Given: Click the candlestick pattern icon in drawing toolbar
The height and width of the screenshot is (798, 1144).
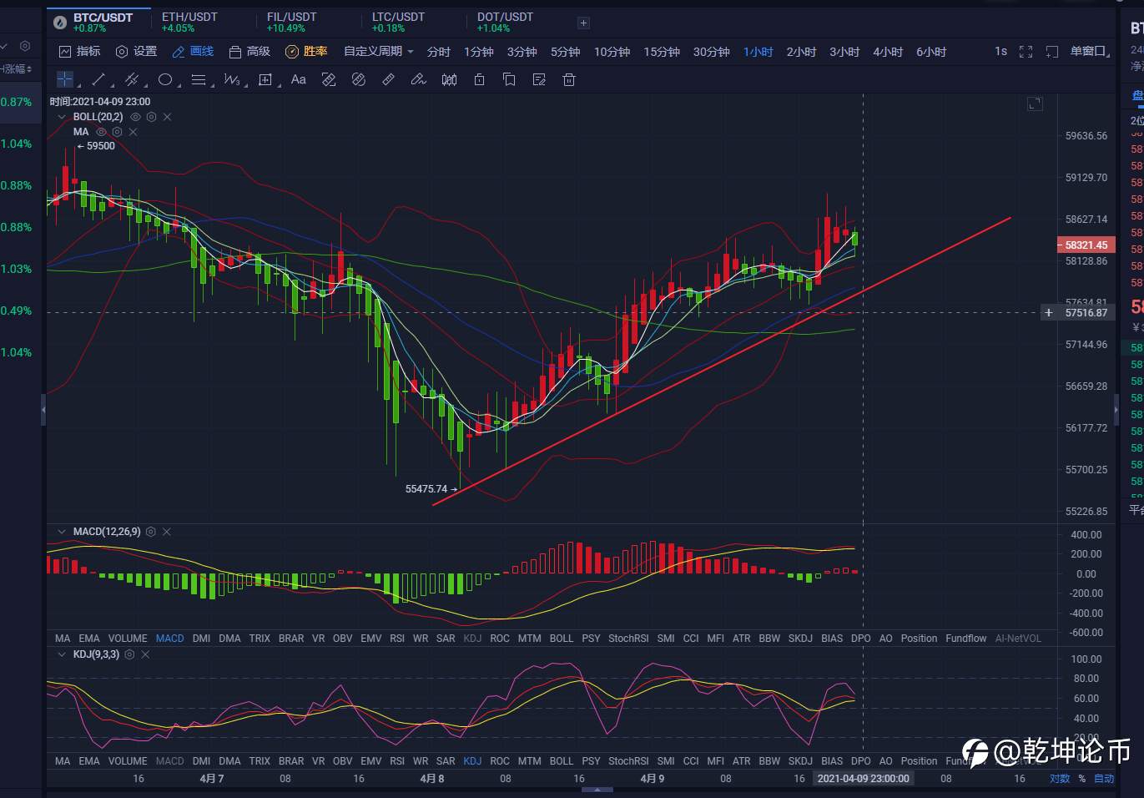Looking at the screenshot, I should (x=449, y=79).
